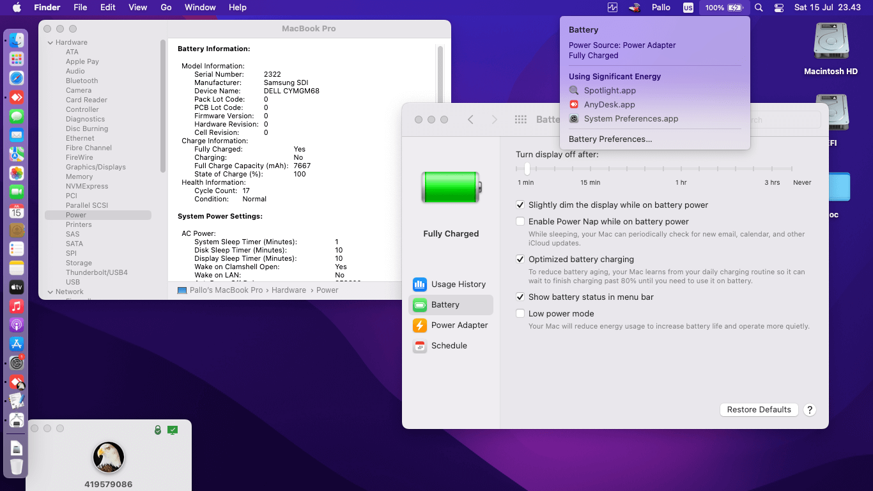
Task: Click the AnyDesk eagle profile picture
Action: [109, 457]
